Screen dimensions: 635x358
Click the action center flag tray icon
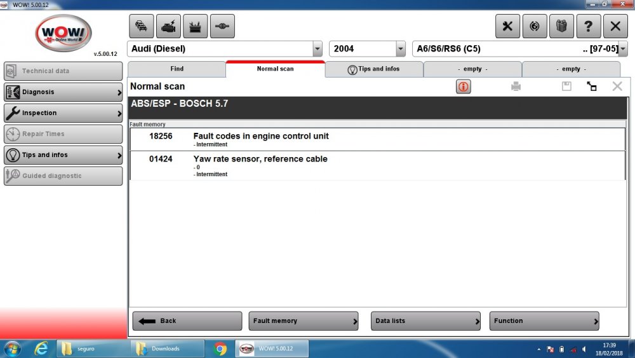[551, 349]
